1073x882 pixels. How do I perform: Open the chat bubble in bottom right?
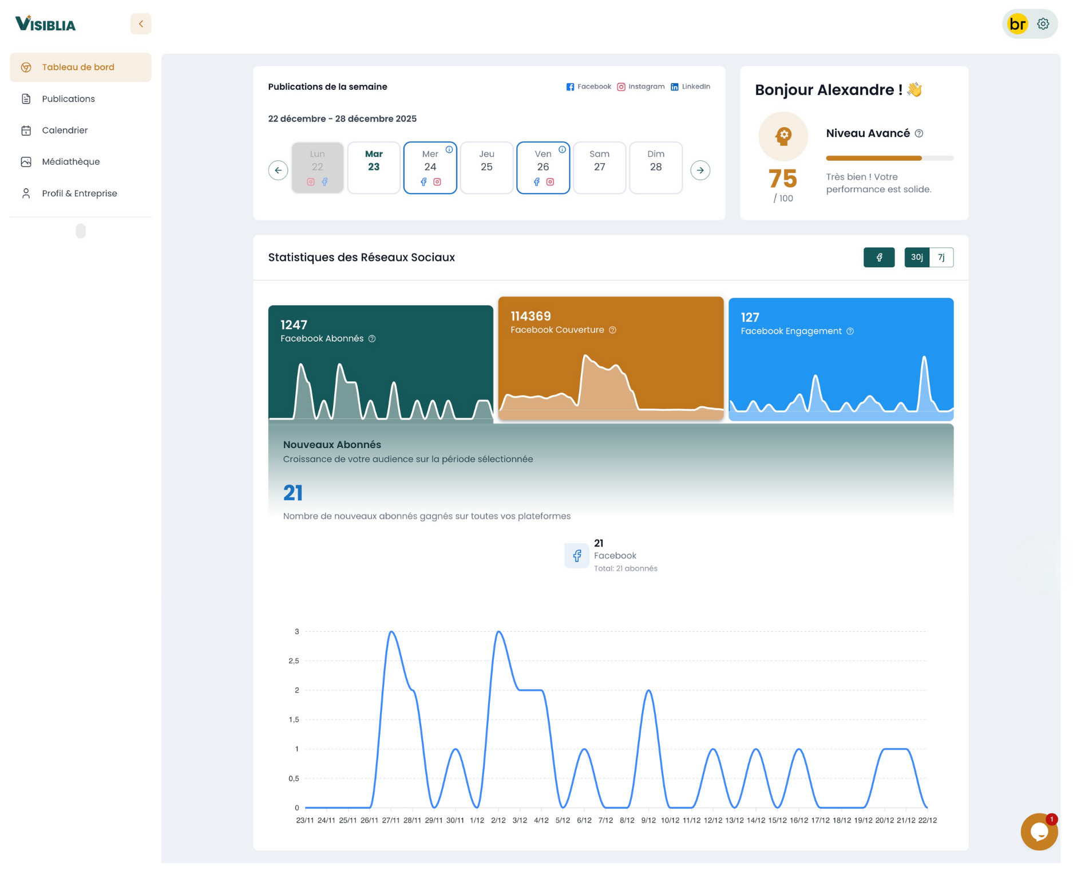click(1039, 832)
